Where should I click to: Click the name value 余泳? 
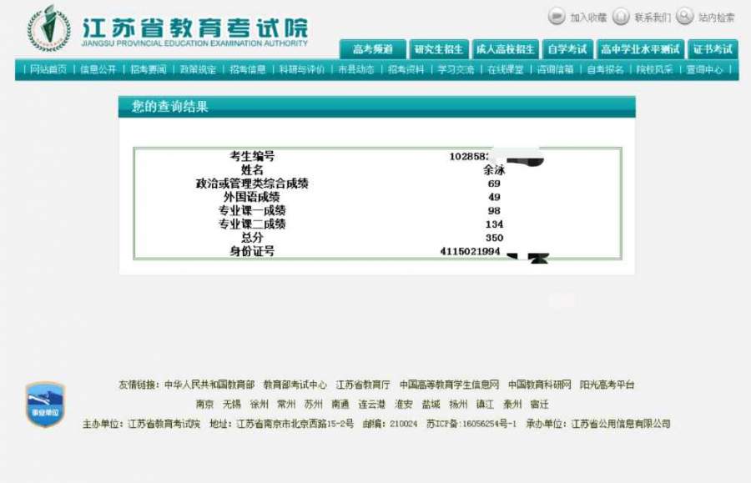[x=494, y=169]
